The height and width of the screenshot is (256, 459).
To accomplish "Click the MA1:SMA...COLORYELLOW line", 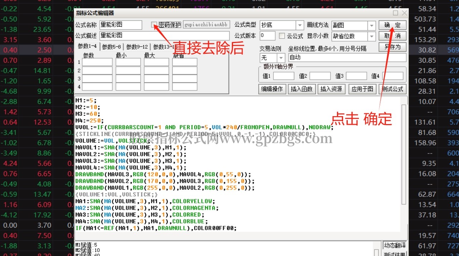I will point(145,201).
